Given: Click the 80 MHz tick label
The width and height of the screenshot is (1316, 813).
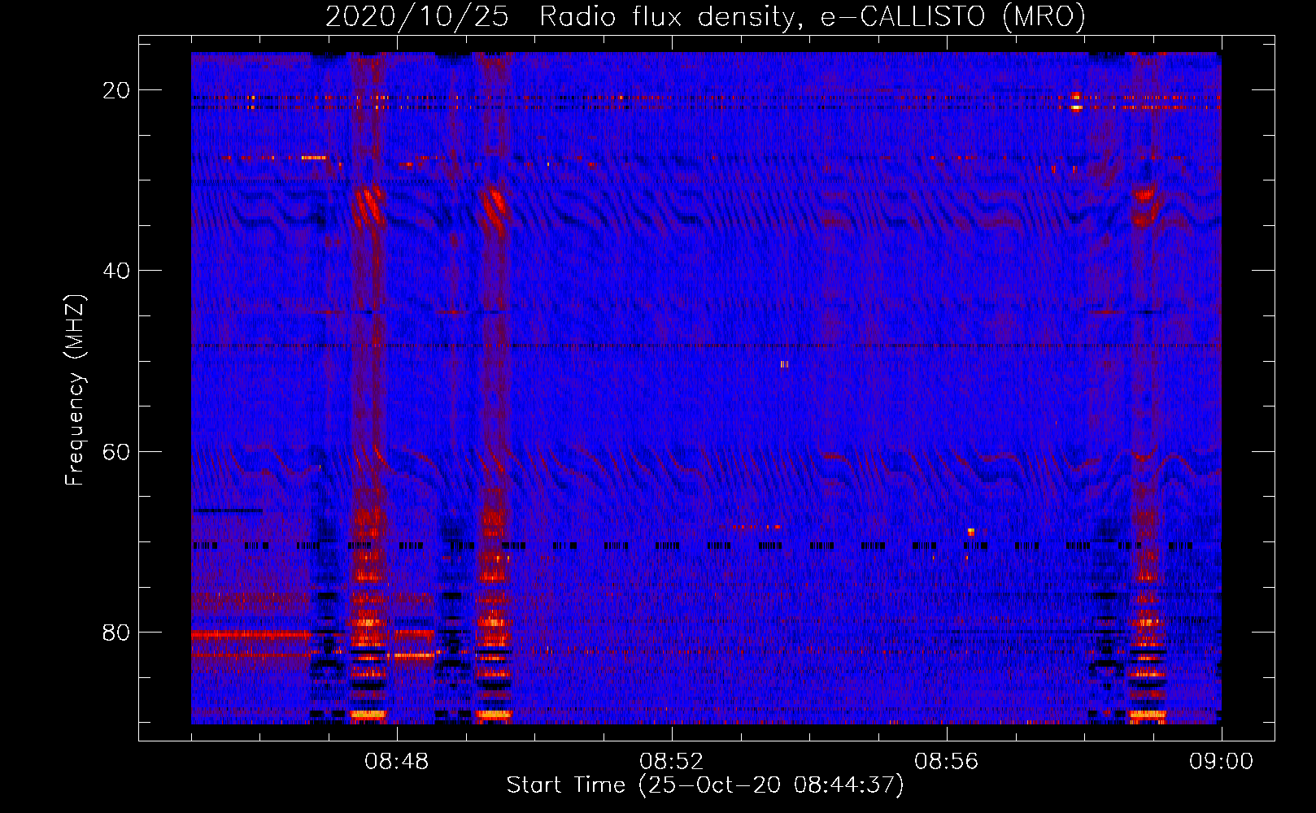Looking at the screenshot, I should pyautogui.click(x=116, y=632).
